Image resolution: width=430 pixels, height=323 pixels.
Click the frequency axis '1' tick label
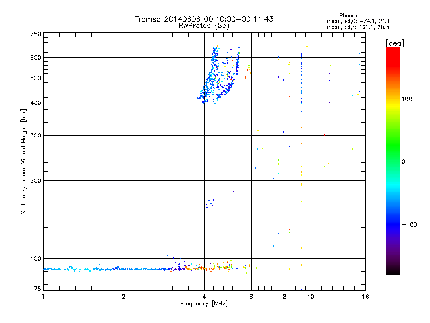43,297
